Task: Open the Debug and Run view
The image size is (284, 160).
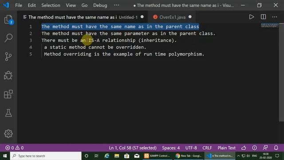Action: pyautogui.click(x=8, y=75)
